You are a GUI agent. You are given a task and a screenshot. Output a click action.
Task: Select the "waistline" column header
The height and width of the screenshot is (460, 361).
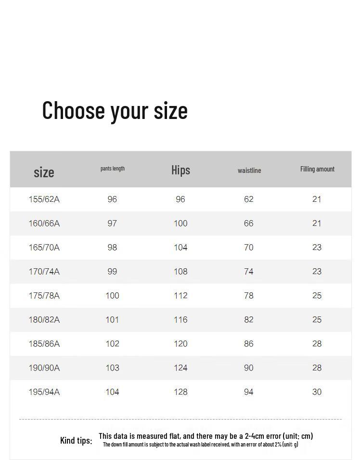click(x=249, y=171)
